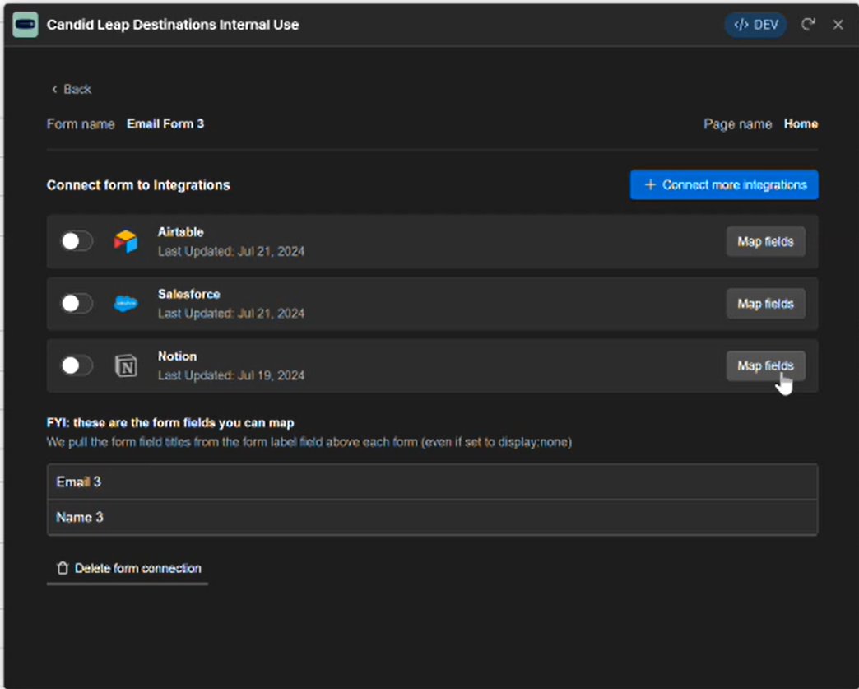859x689 pixels.
Task: Click the Salesforce integration name
Action: pos(189,294)
